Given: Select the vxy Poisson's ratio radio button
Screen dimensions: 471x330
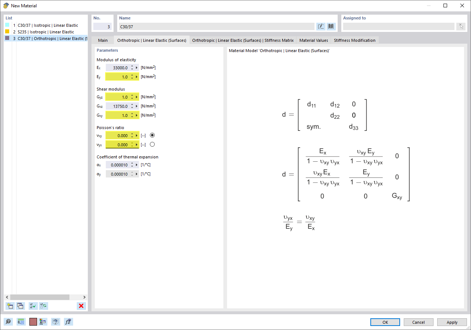Looking at the screenshot, I should 152,135.
